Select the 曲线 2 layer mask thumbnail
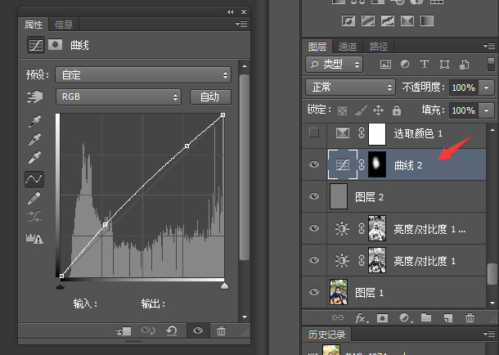The height and width of the screenshot is (355, 499). coord(376,164)
